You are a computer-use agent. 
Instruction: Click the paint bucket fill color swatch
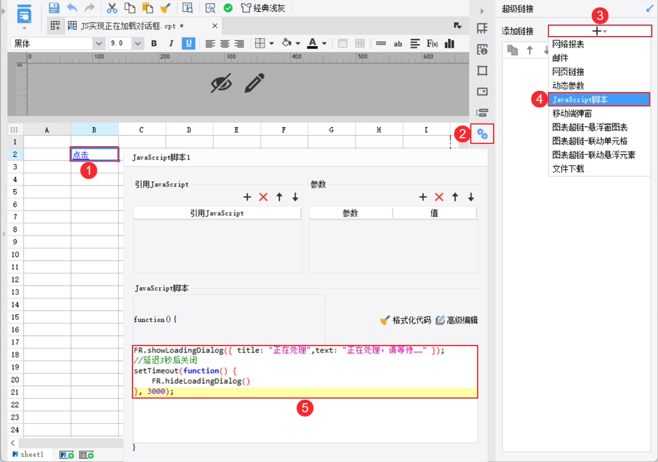coord(286,43)
